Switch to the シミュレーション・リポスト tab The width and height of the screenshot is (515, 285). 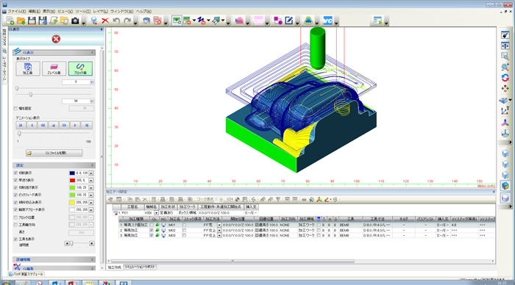140,267
